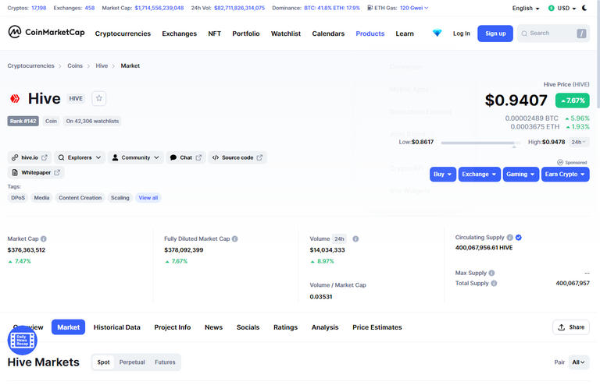
Task: Click the Content Creation tag
Action: [x=80, y=198]
